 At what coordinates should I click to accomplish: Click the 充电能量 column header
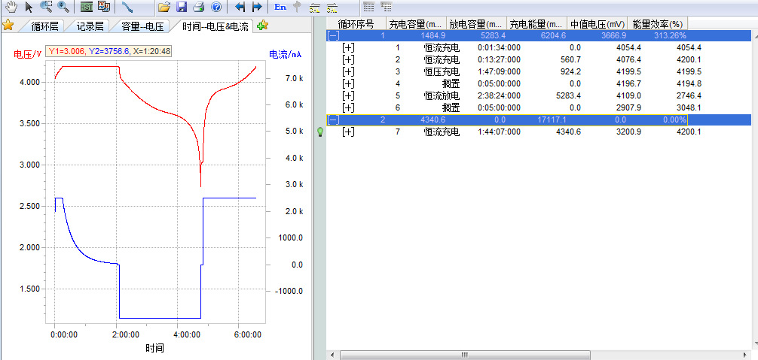click(x=536, y=23)
